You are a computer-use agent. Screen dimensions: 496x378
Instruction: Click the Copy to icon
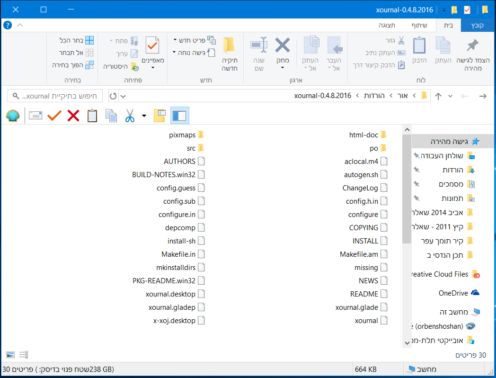pos(311,45)
